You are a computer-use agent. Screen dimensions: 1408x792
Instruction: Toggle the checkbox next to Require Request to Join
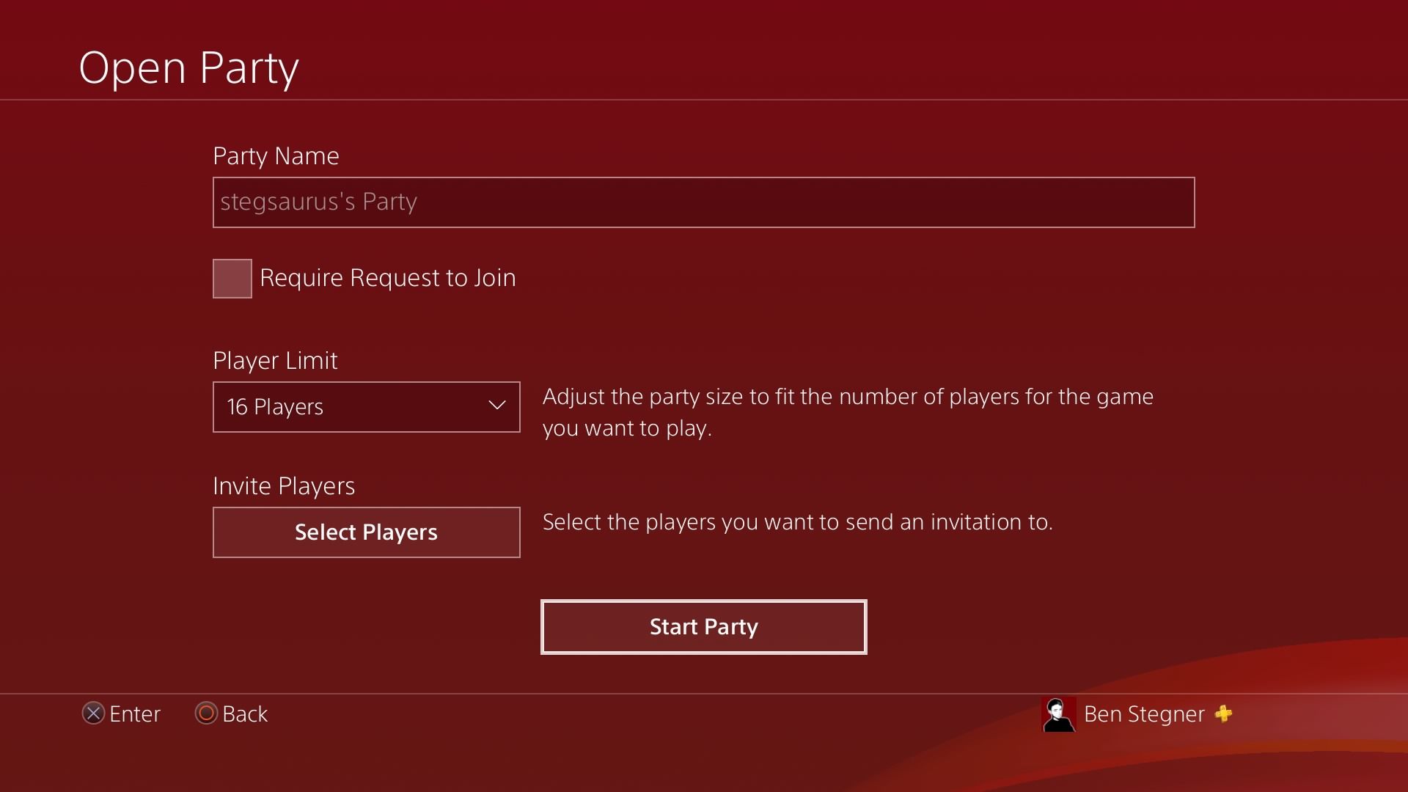click(x=231, y=278)
